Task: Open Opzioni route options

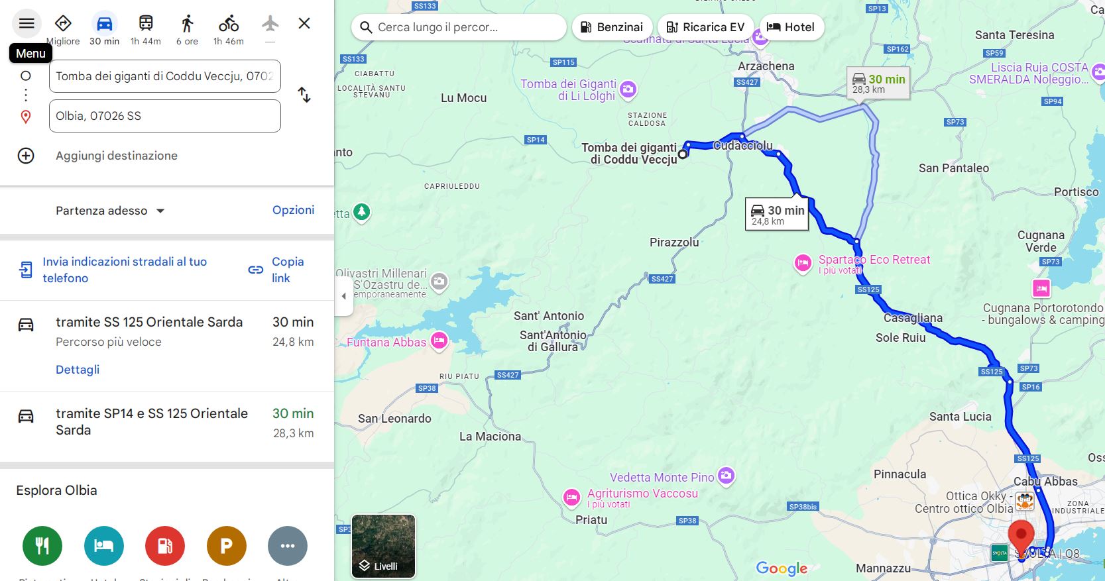Action: click(294, 210)
